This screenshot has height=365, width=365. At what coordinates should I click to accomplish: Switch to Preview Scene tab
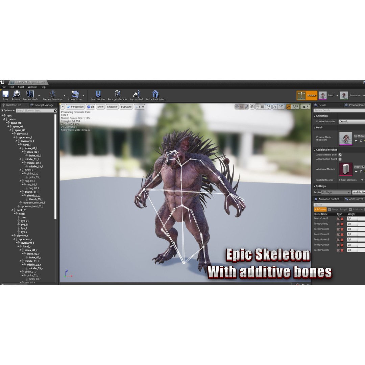355,105
